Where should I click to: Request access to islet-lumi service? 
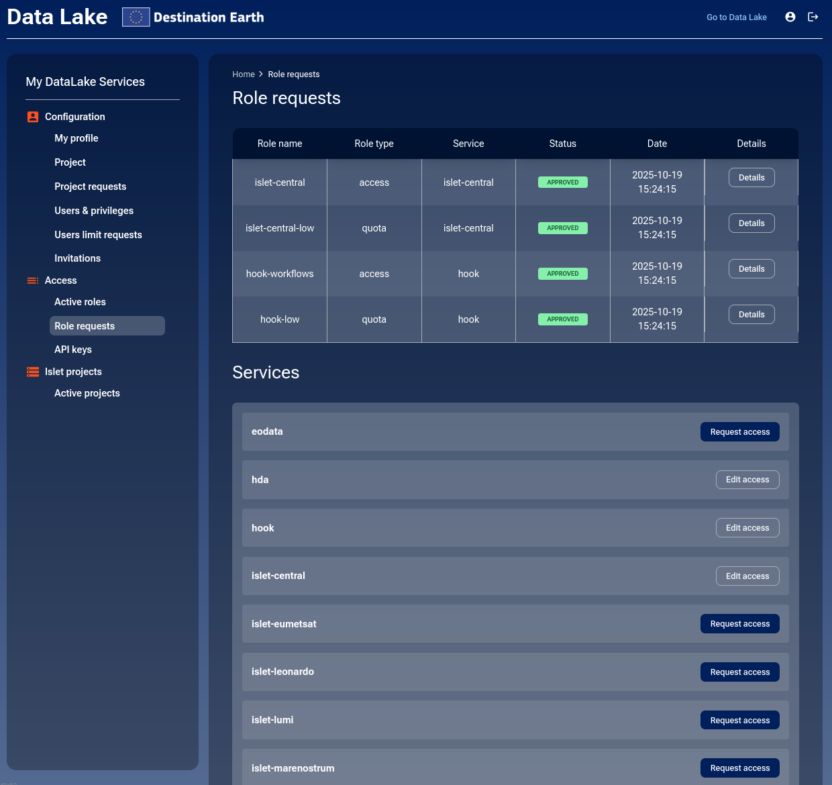click(739, 721)
